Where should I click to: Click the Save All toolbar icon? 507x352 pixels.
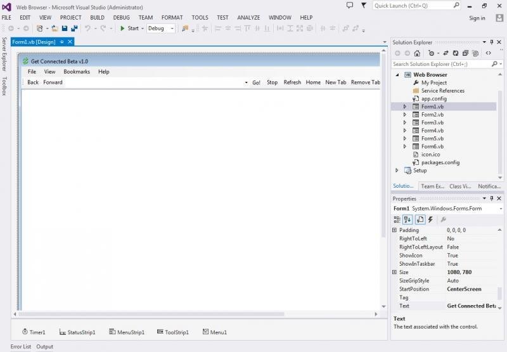pos(74,29)
